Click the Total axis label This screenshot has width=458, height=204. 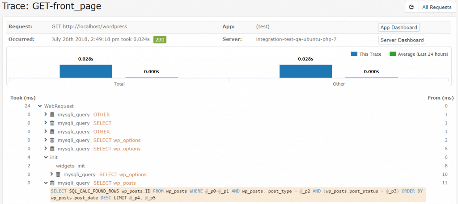pos(119,84)
